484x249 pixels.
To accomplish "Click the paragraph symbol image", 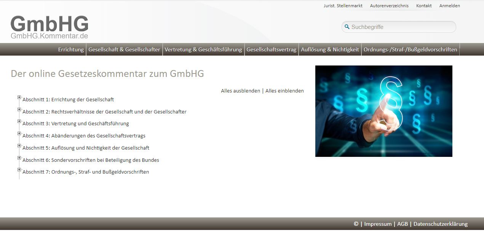I will point(383,111).
